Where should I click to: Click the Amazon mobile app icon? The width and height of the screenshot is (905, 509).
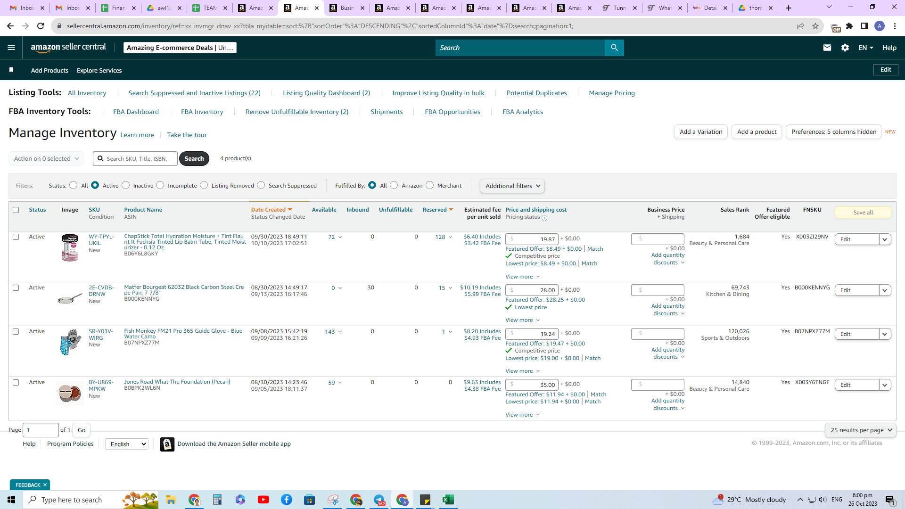[167, 444]
